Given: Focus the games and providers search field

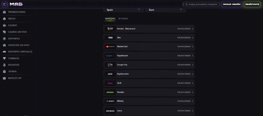Looking at the screenshot, I should pos(201,4).
